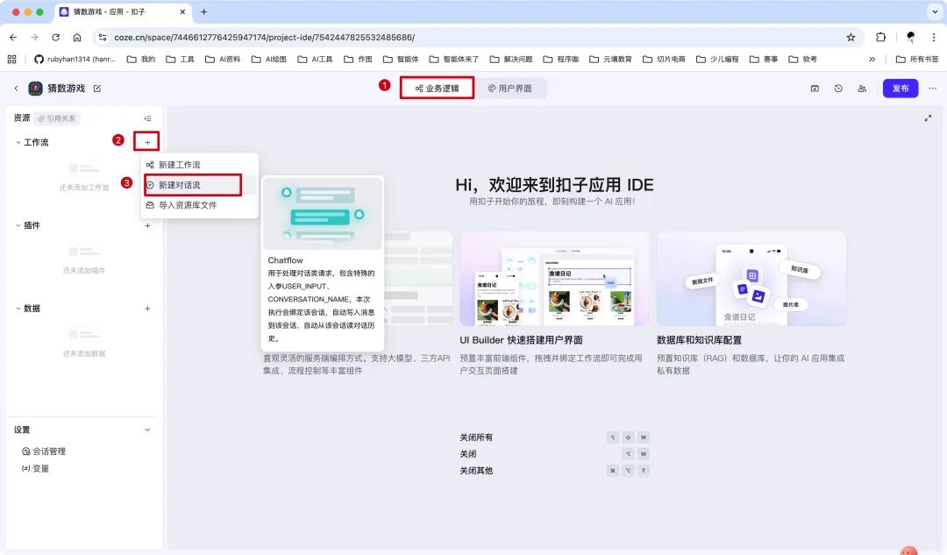Collapse the 插件 section

(x=18, y=225)
